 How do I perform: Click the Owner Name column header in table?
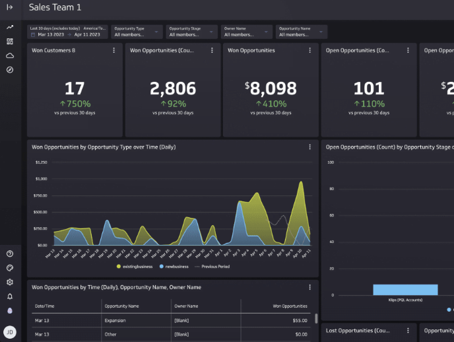coord(186,306)
